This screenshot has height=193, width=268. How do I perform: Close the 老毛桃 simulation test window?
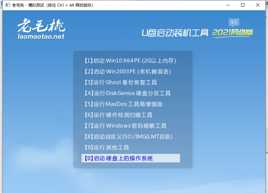258,5
